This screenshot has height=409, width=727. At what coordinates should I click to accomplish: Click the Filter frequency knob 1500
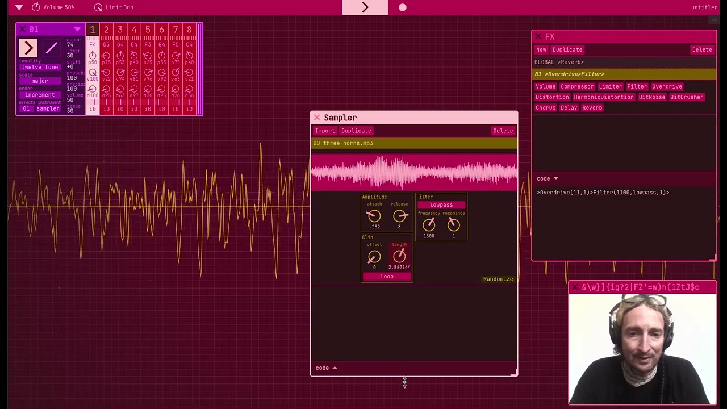(429, 225)
